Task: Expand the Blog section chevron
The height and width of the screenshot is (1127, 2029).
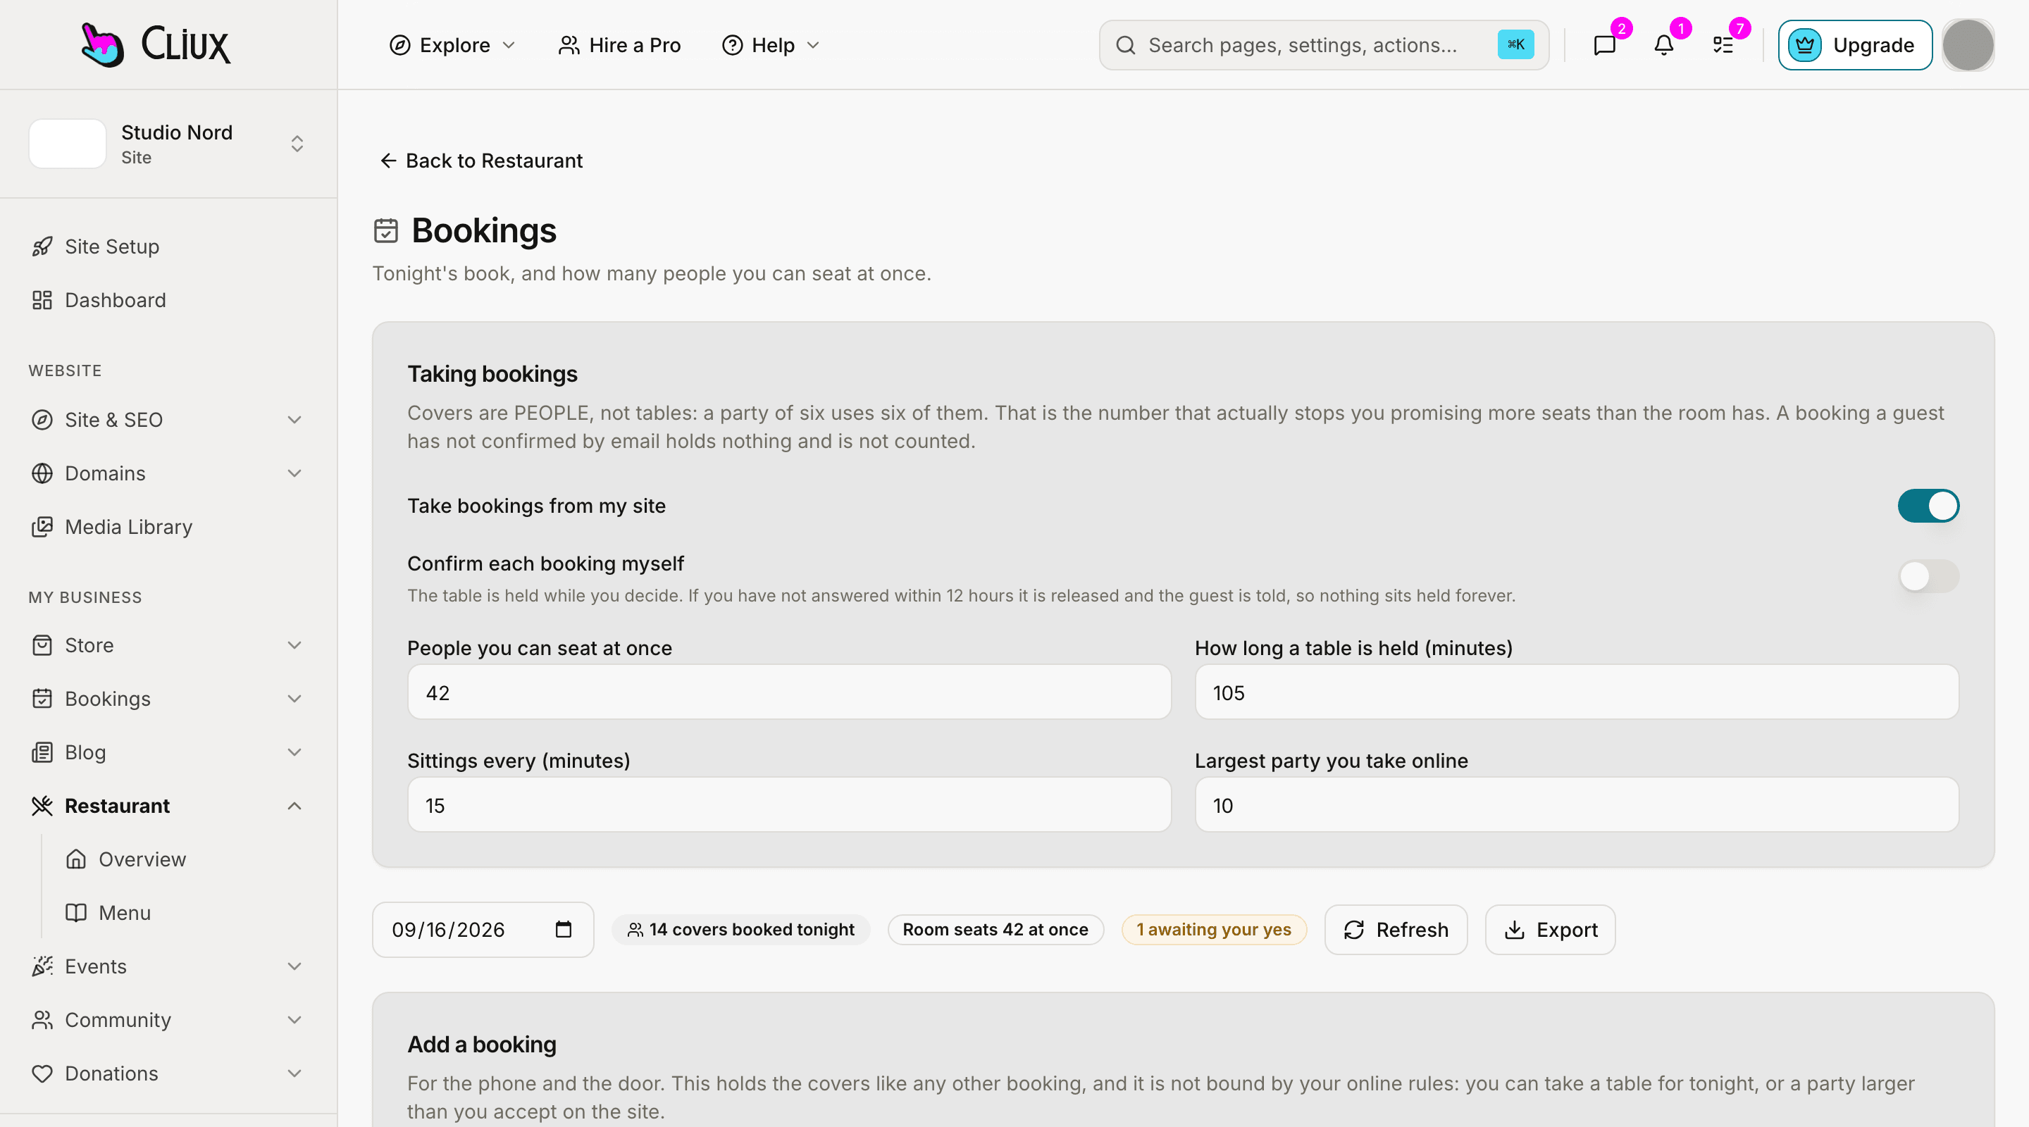Action: click(x=294, y=753)
